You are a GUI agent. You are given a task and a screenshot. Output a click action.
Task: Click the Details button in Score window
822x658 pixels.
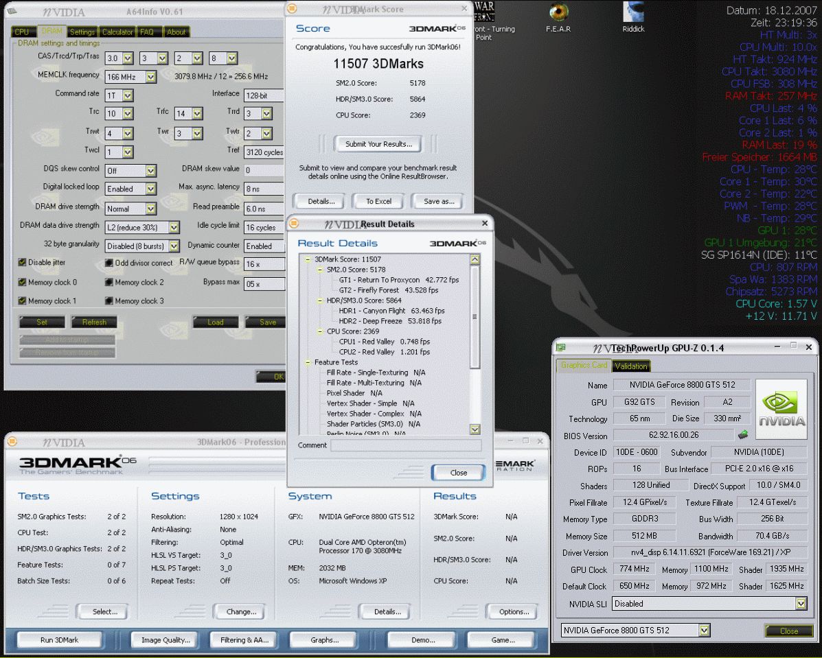321,201
